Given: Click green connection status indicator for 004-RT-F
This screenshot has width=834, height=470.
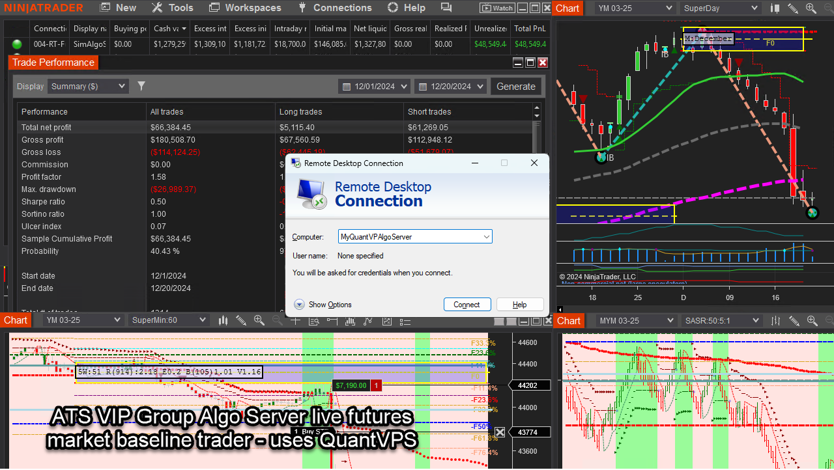Looking at the screenshot, I should click(x=16, y=44).
